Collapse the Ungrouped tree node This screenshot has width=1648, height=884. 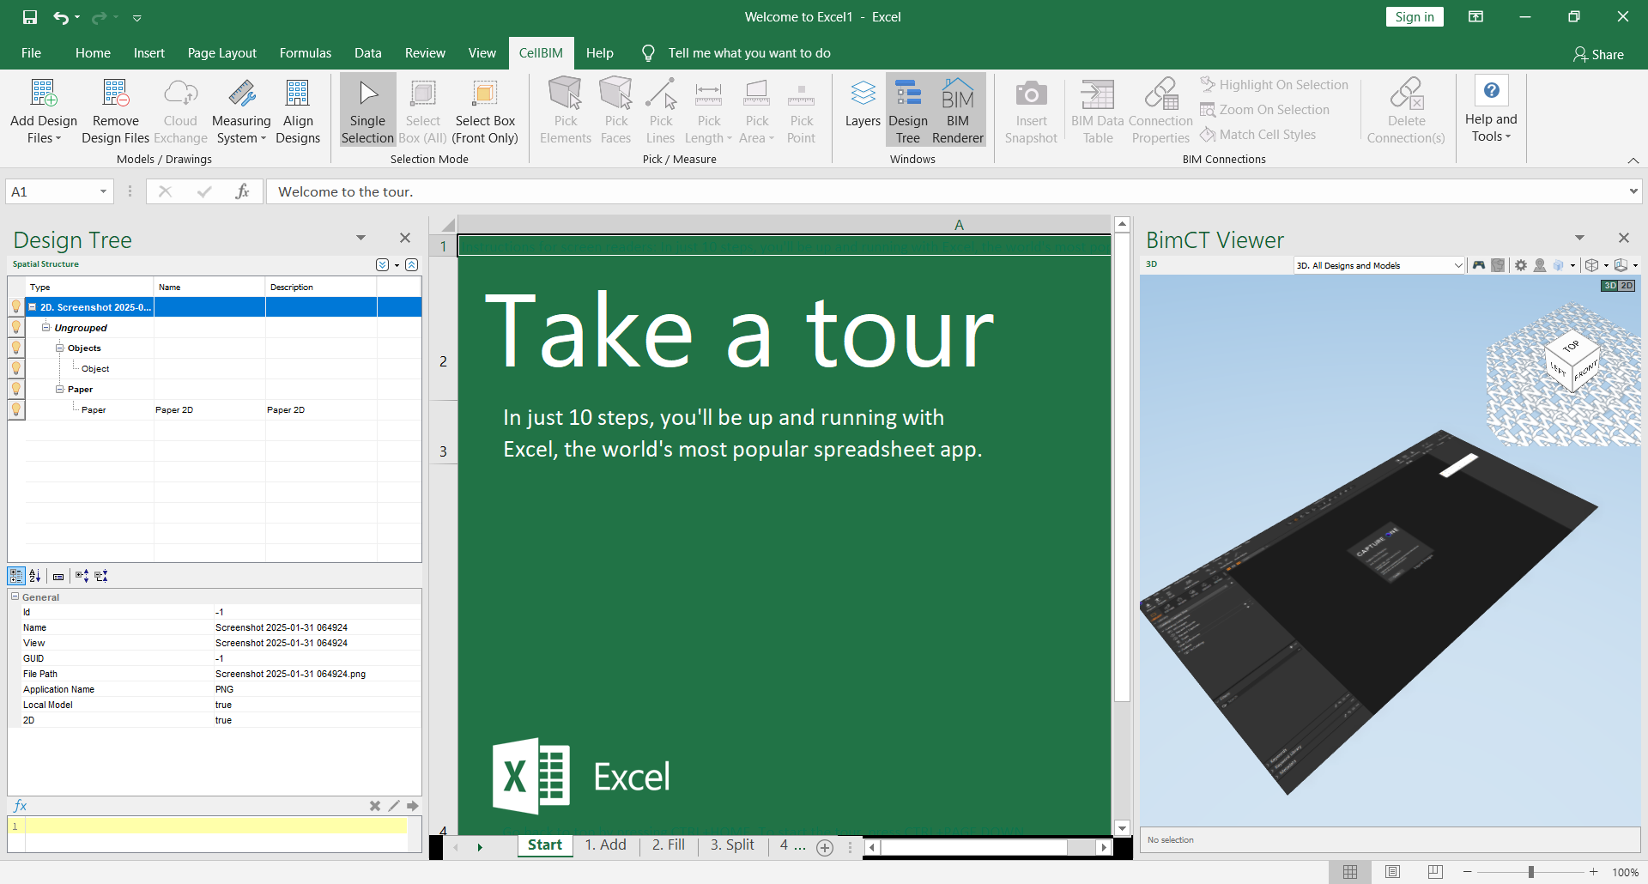coord(46,327)
